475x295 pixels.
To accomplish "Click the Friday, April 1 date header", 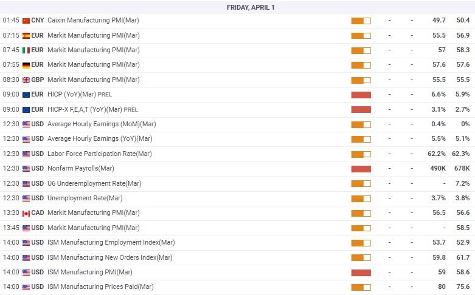I will (251, 7).
